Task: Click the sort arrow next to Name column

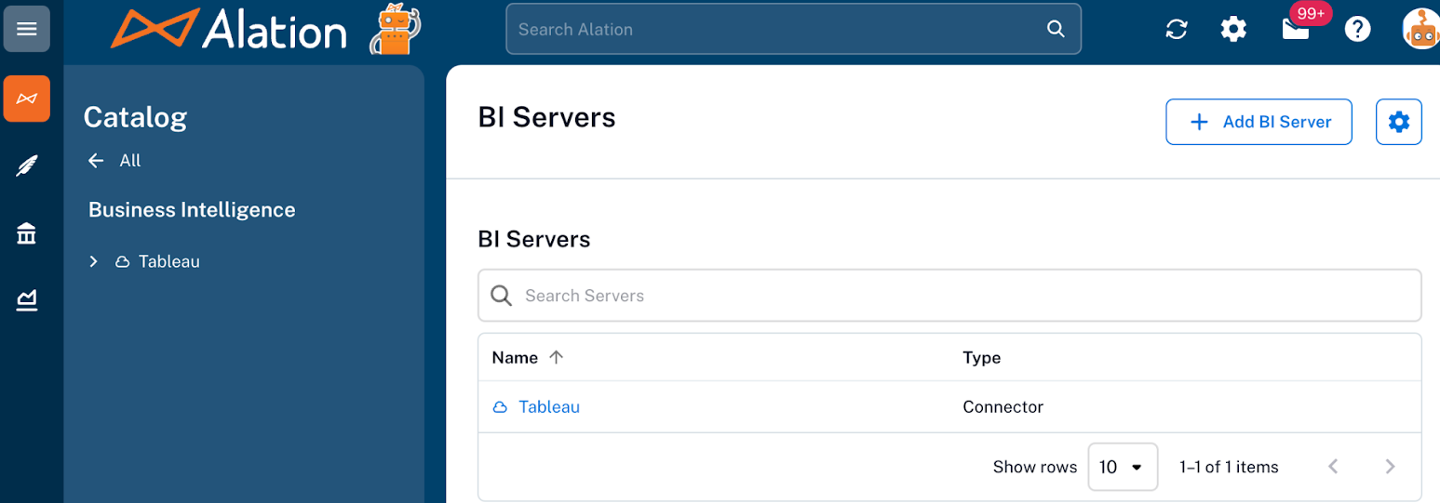Action: pyautogui.click(x=556, y=357)
